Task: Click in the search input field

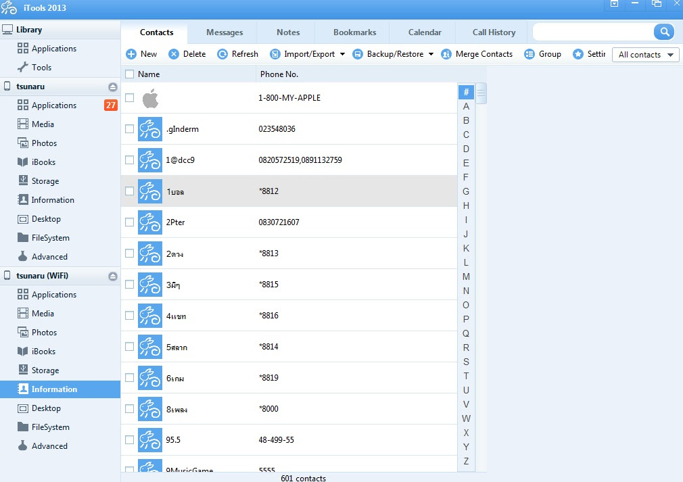Action: pos(593,32)
